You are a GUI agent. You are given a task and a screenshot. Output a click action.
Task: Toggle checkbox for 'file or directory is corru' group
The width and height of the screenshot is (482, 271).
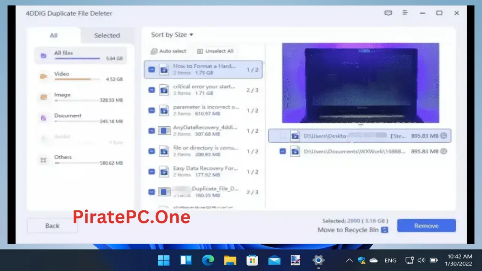[x=151, y=151]
